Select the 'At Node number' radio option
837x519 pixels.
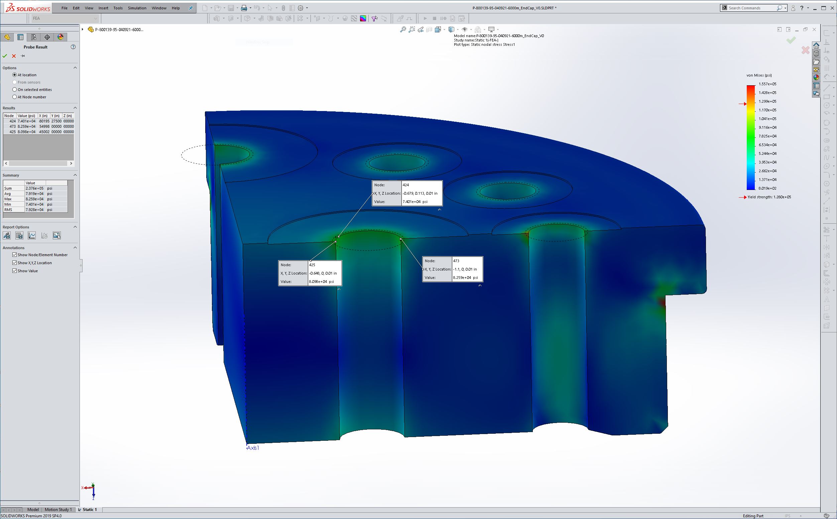(14, 97)
